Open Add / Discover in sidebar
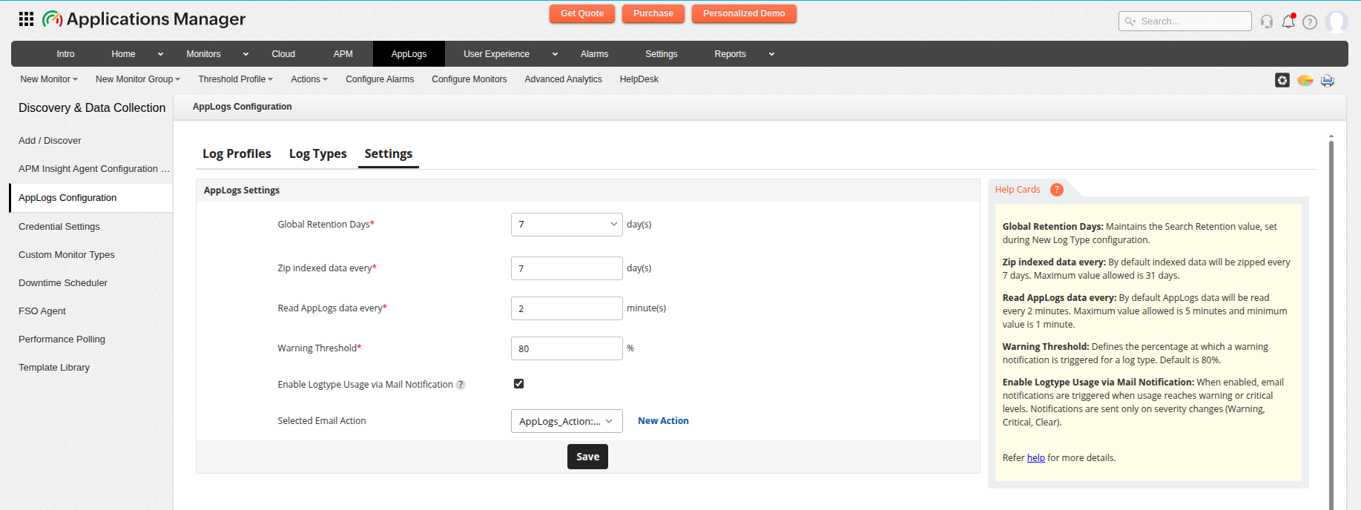 (x=50, y=141)
